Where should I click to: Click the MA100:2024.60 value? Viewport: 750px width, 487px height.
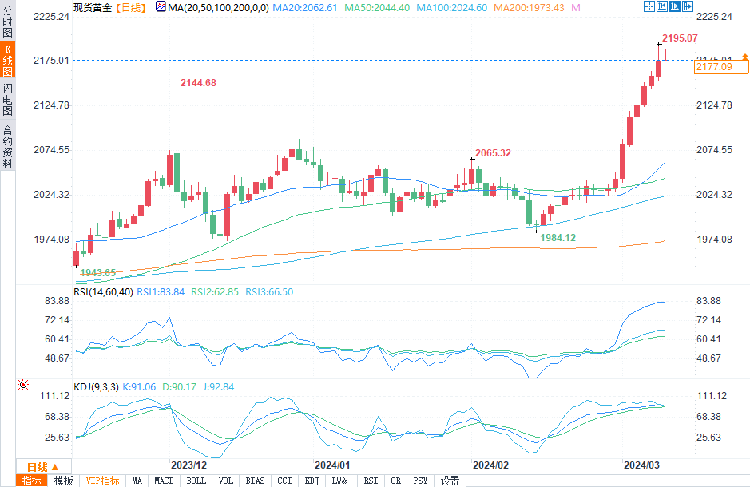tap(451, 8)
